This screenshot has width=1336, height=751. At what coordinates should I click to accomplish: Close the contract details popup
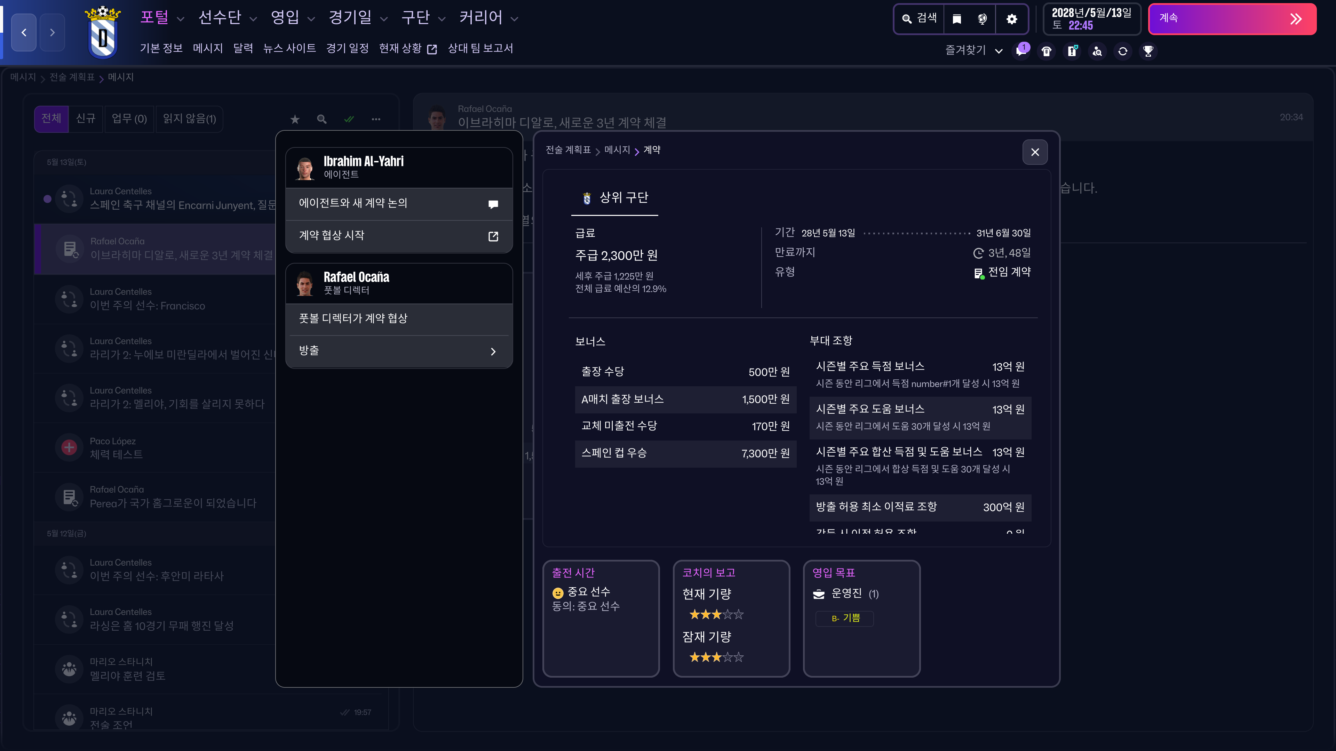tap(1035, 152)
